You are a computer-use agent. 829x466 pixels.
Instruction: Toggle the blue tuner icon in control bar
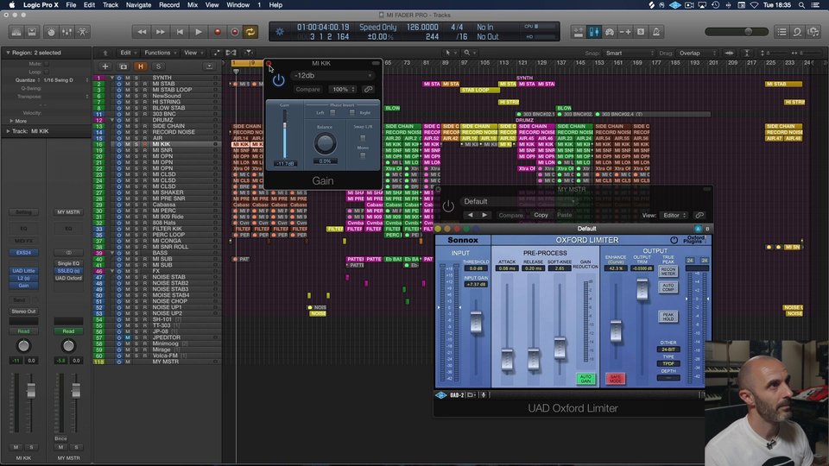(594, 32)
